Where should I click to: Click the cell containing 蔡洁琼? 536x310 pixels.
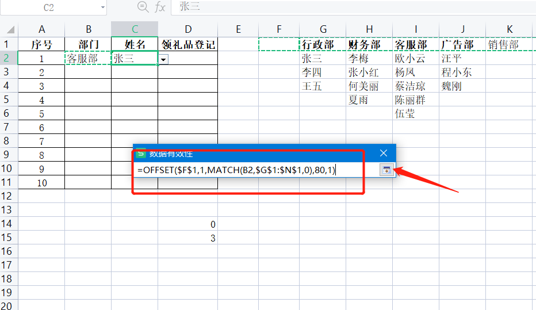click(x=416, y=86)
